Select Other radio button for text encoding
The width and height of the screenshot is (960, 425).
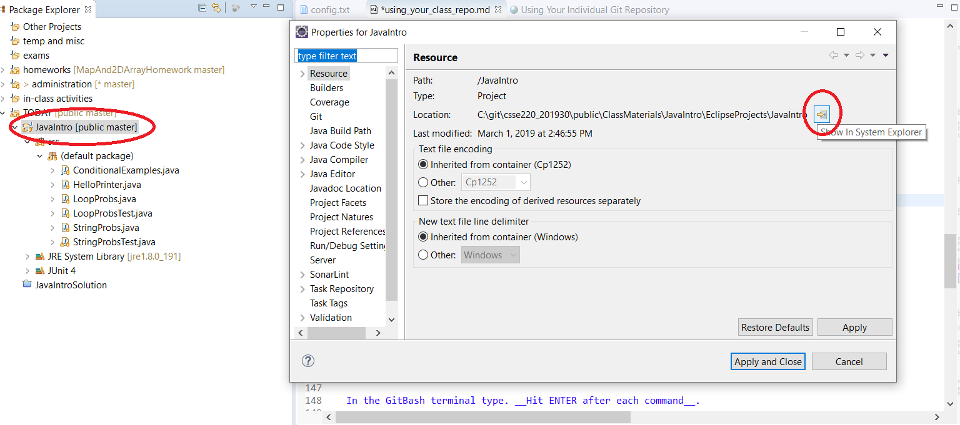(423, 182)
